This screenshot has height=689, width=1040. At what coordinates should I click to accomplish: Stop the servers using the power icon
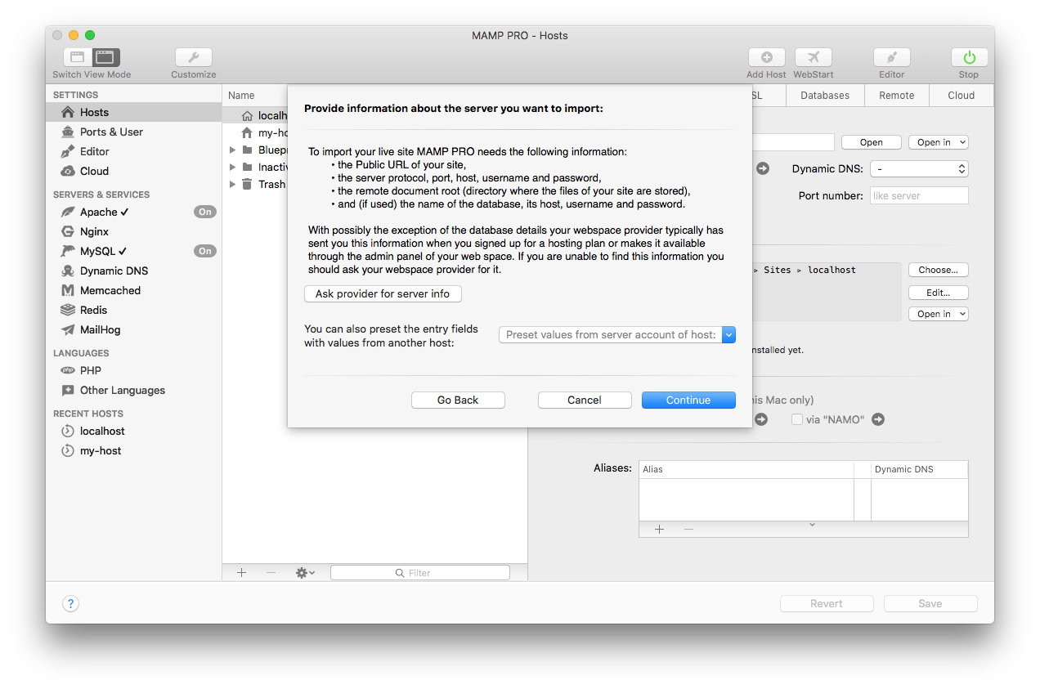[x=968, y=57]
